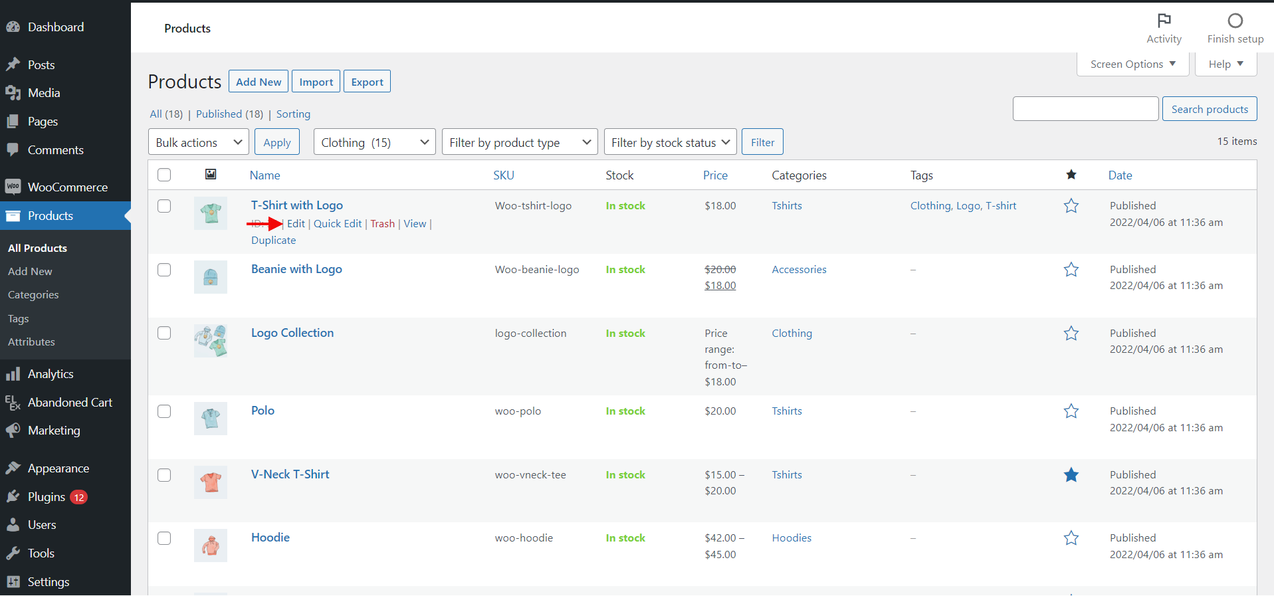Toggle featured star for Polo
The width and height of the screenshot is (1274, 596).
pyautogui.click(x=1071, y=411)
